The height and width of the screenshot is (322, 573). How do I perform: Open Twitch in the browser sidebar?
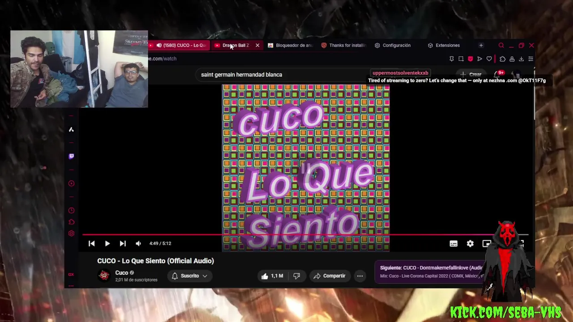[71, 156]
